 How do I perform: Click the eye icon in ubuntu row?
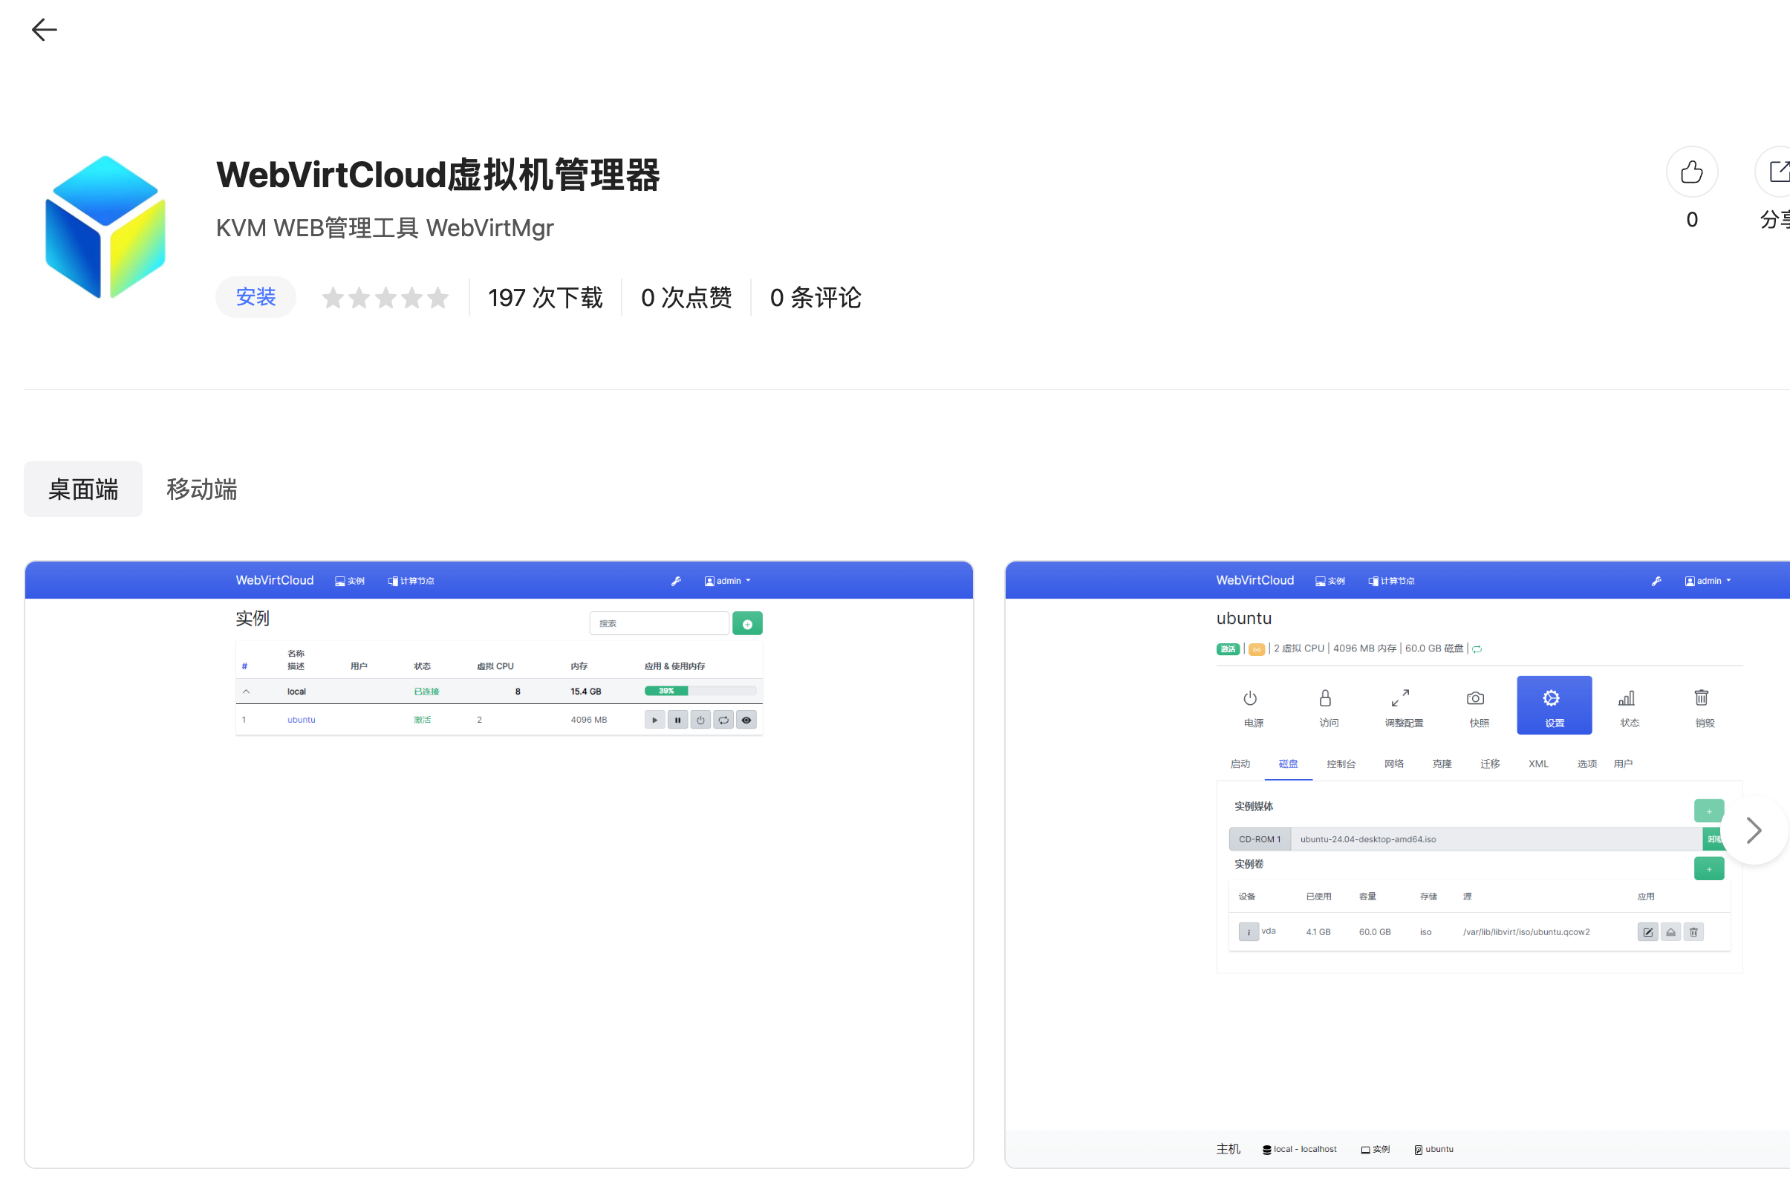[x=746, y=720]
